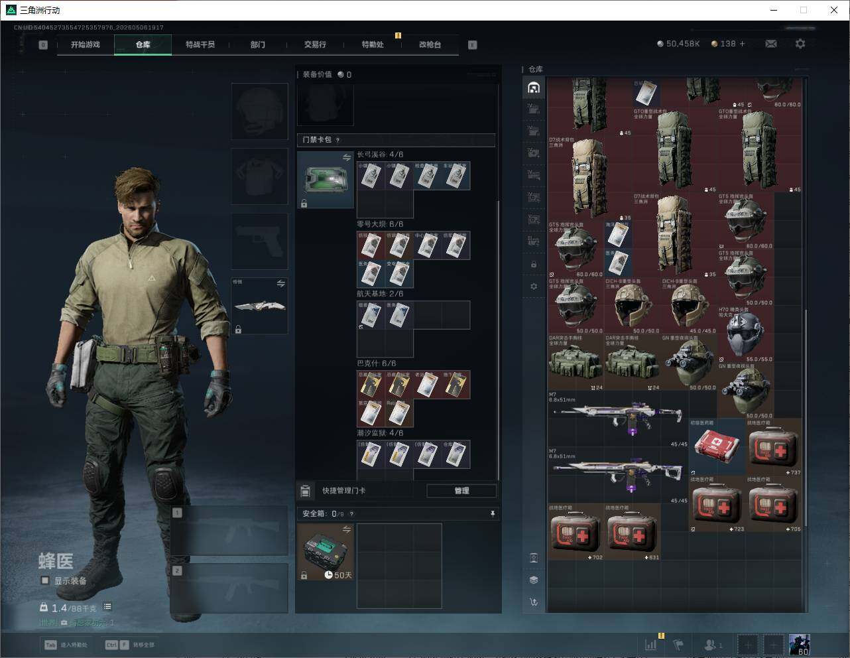
Task: Open the 改枪台 tab
Action: click(430, 44)
